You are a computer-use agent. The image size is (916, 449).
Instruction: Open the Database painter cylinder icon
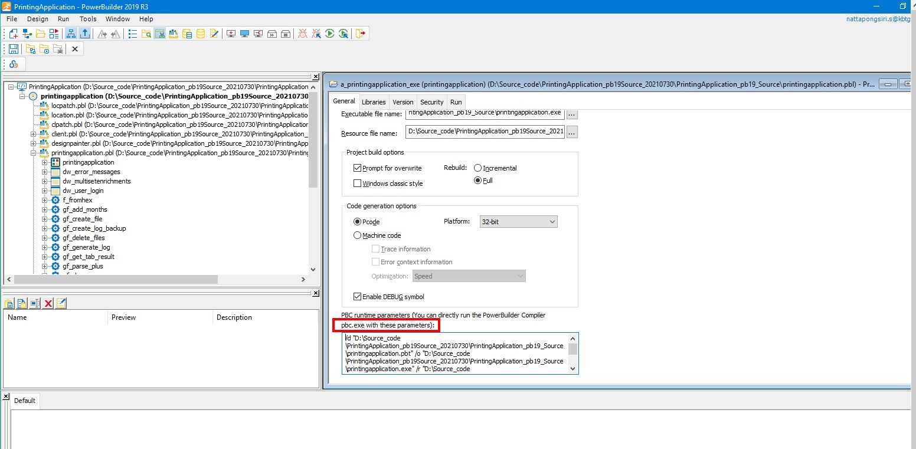201,34
